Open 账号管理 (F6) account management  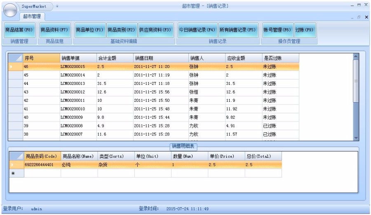click(277, 30)
